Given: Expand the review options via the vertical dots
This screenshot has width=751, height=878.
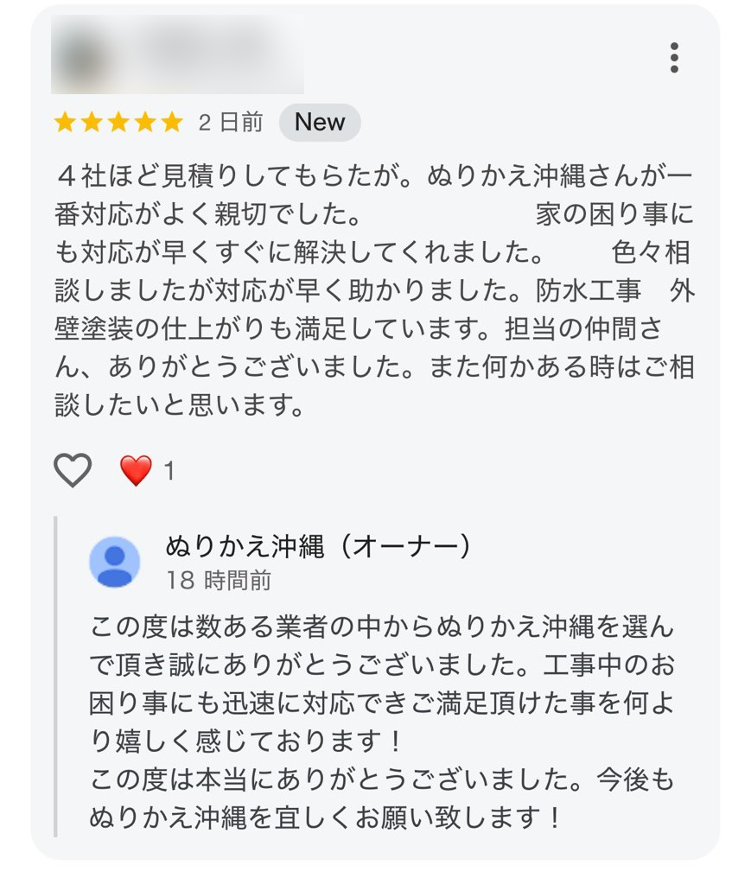Looking at the screenshot, I should click(x=673, y=58).
